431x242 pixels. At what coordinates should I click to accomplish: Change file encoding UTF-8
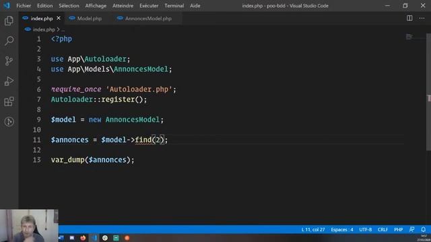pyautogui.click(x=365, y=229)
